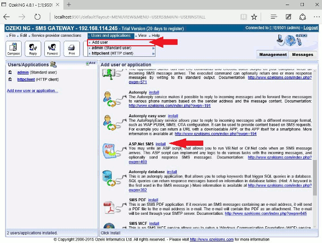Click Add new user or application link
322x243 pixels.
(32, 91)
